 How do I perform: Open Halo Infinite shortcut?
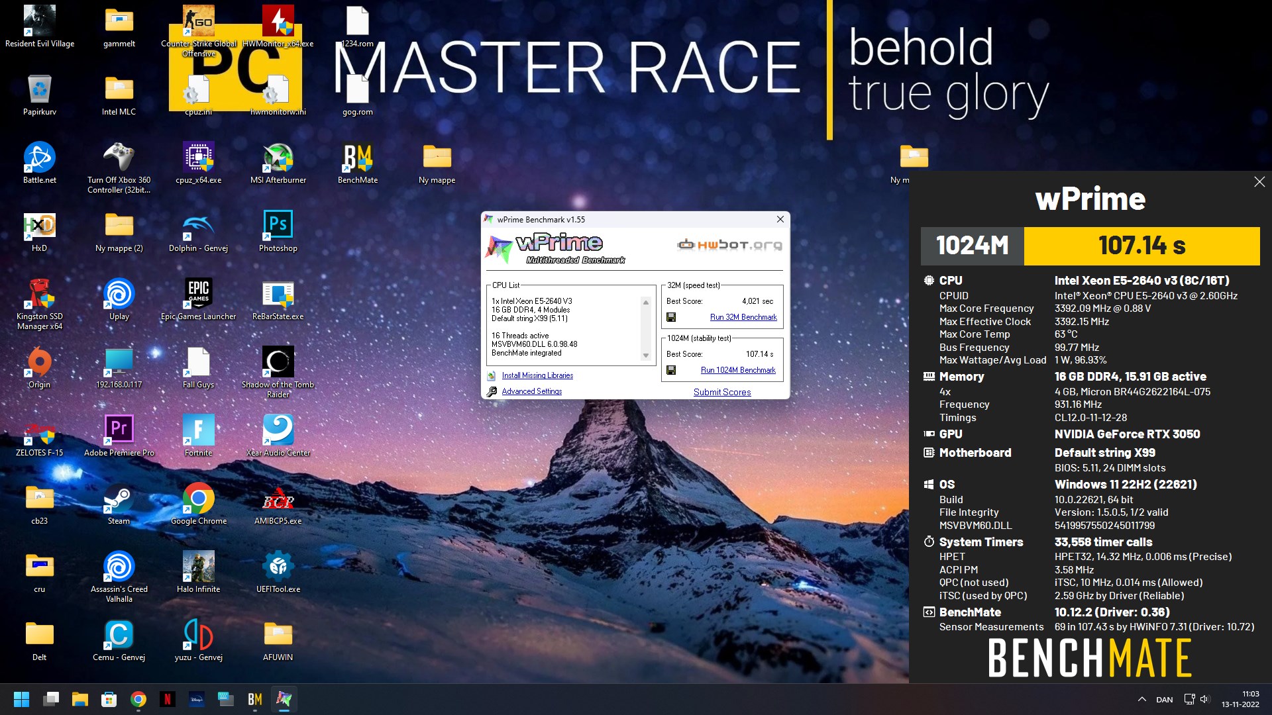(199, 572)
